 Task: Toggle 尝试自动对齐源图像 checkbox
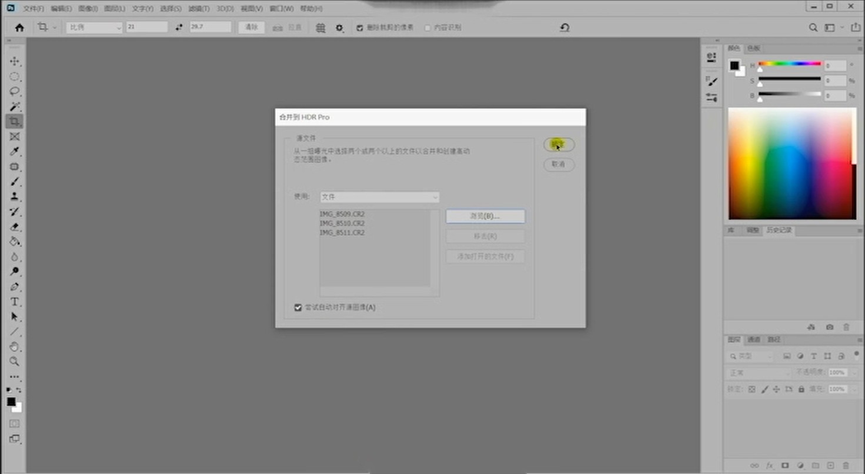[x=298, y=308]
